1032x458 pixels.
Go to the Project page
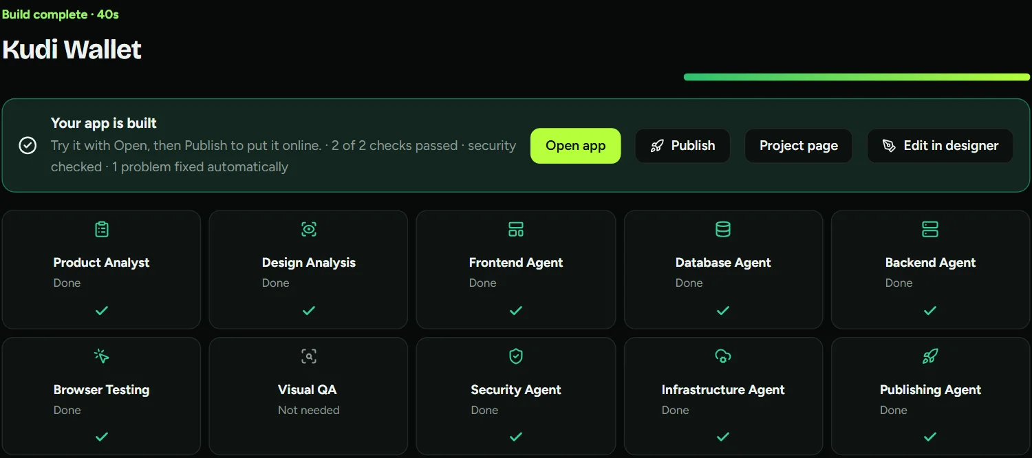click(x=799, y=146)
